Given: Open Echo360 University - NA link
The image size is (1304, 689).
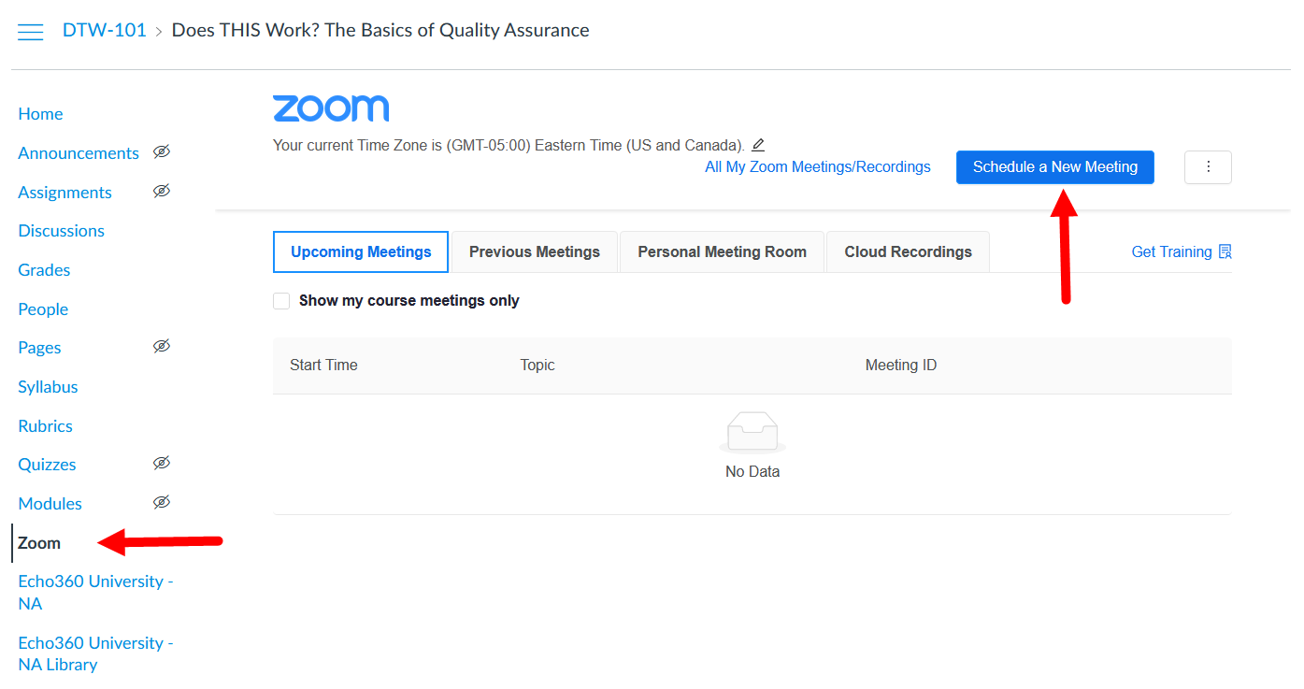Looking at the screenshot, I should [95, 593].
